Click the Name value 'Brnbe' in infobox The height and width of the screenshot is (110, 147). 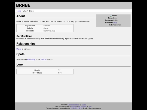(115, 18)
